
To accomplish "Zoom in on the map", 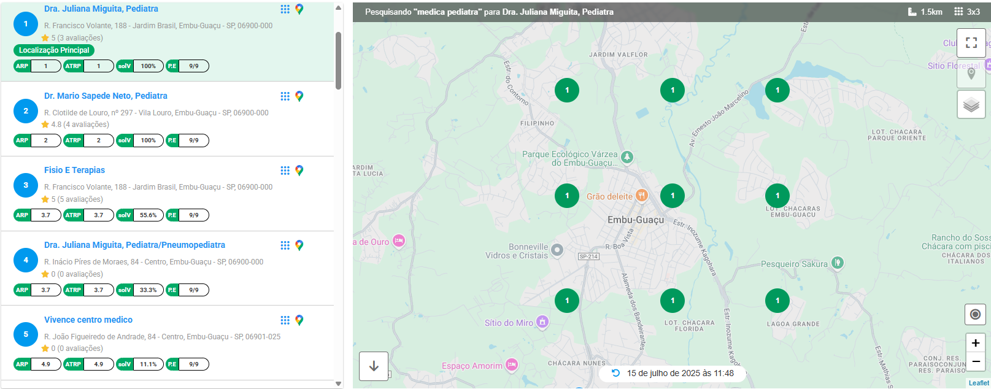I will point(975,343).
